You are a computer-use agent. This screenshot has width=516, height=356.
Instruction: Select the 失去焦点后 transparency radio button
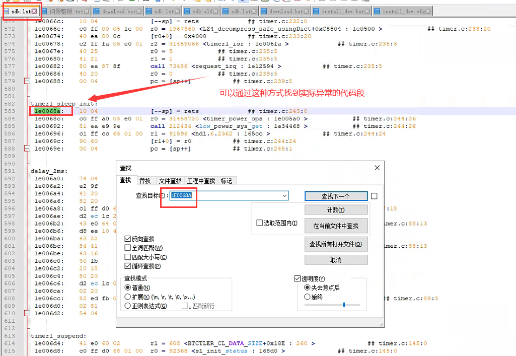[307, 287]
